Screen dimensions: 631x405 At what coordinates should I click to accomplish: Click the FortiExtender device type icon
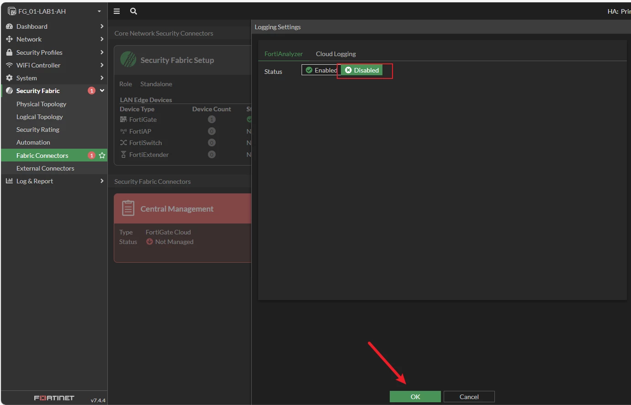tap(123, 155)
